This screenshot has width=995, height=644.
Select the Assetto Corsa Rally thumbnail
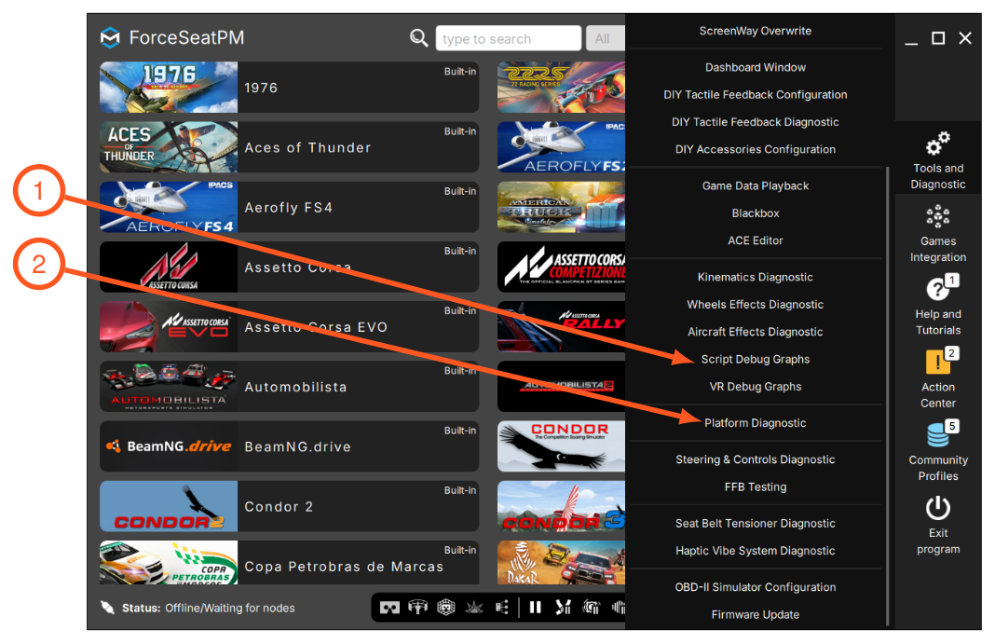tap(562, 326)
